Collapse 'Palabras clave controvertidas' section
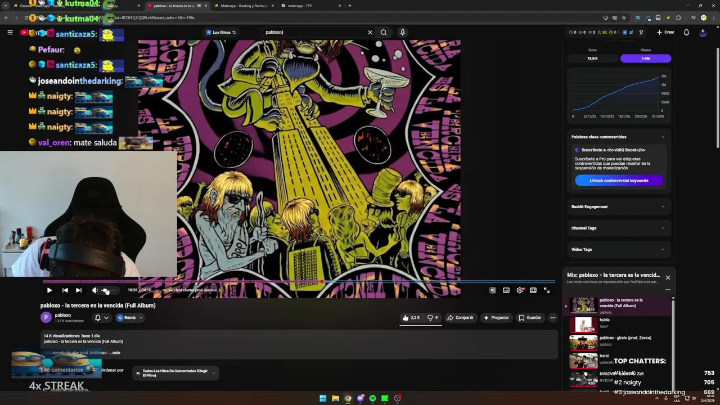Viewport: 720px width, 405px height. pos(663,137)
